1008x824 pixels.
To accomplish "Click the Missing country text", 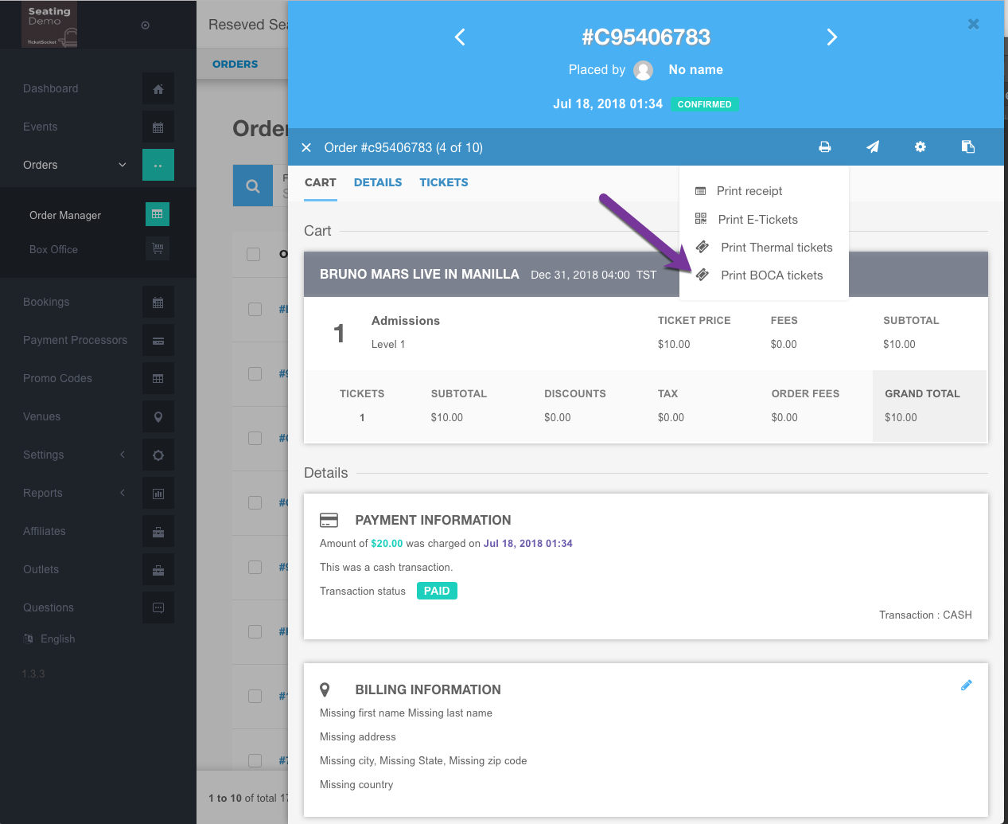I will coord(356,785).
